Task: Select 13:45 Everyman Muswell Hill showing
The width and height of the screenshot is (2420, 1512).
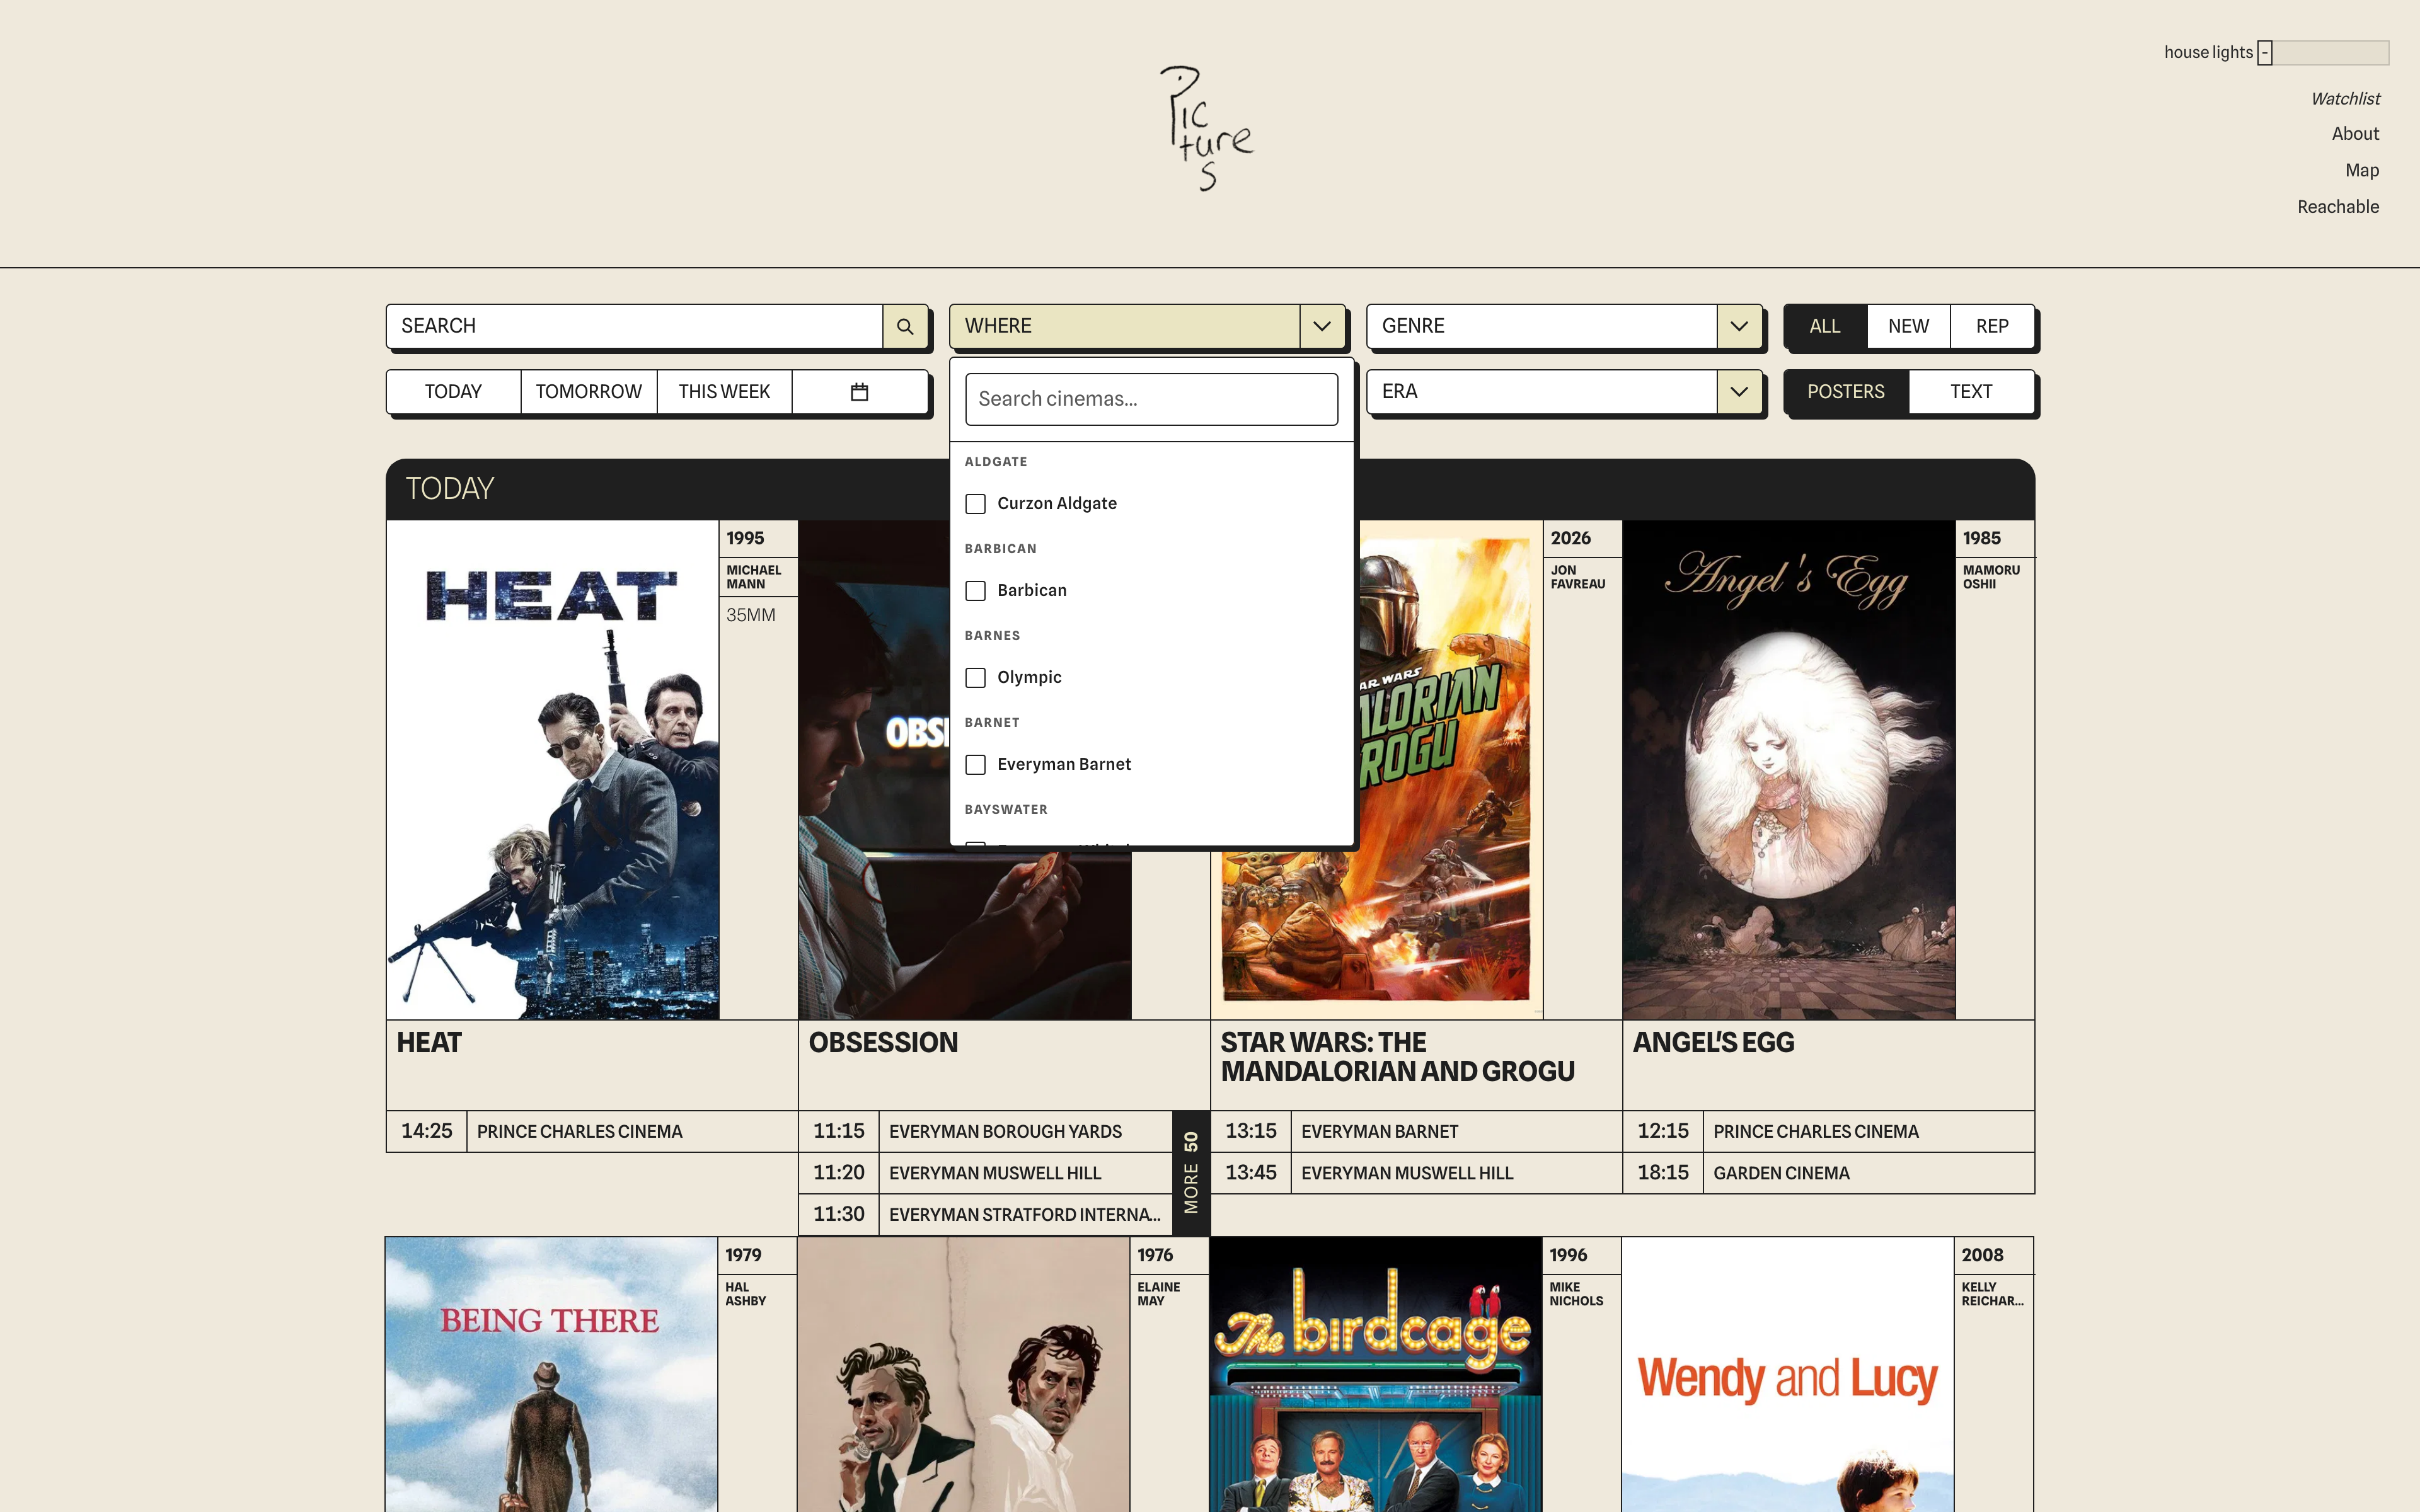Action: coord(1416,1173)
